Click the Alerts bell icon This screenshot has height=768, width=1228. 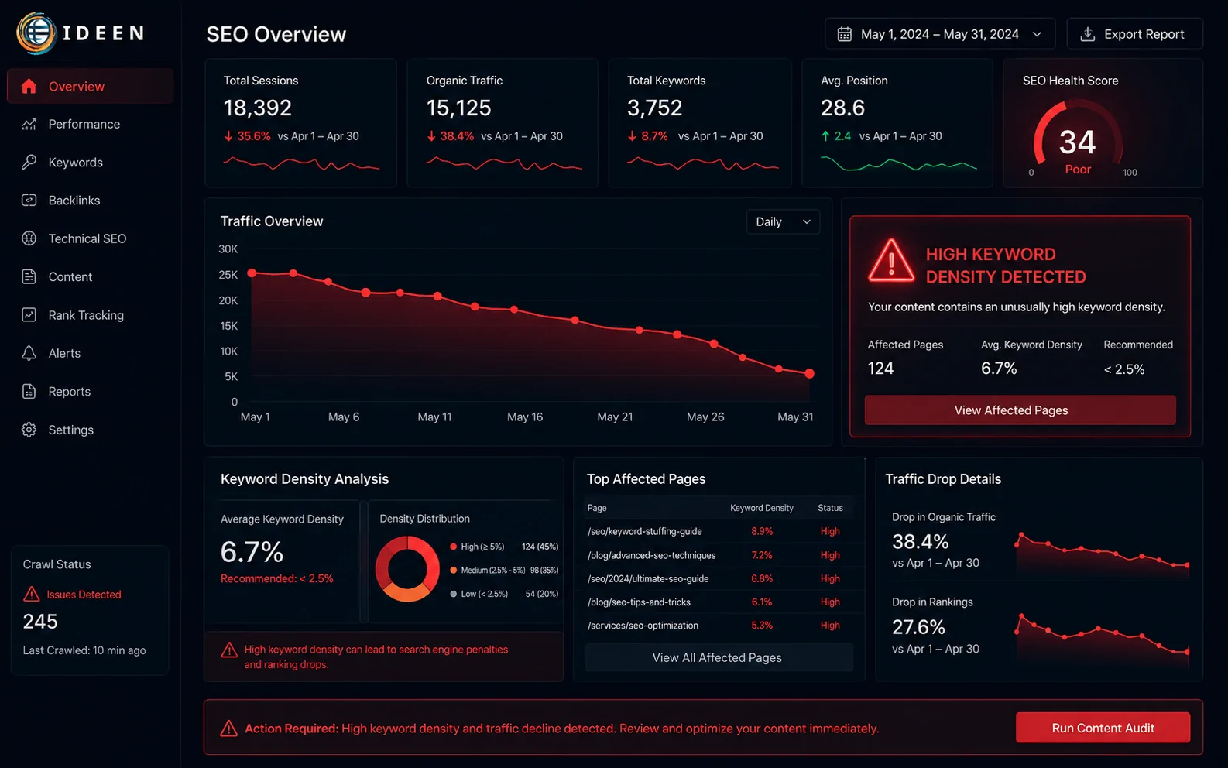pyautogui.click(x=29, y=353)
